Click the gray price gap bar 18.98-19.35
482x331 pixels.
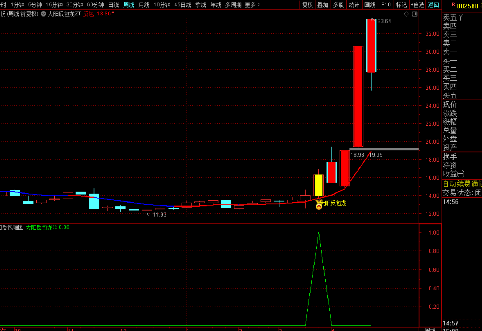pos(384,149)
